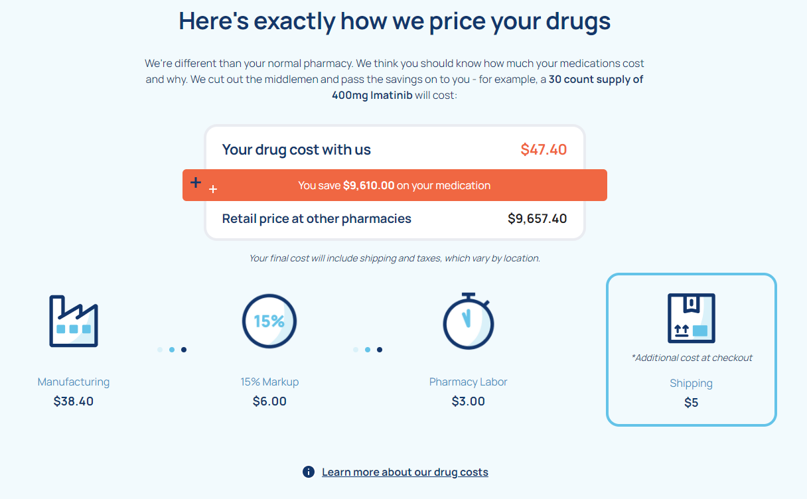807x499 pixels.
Task: Select the Shipping $5 highlighted card
Action: coord(691,350)
